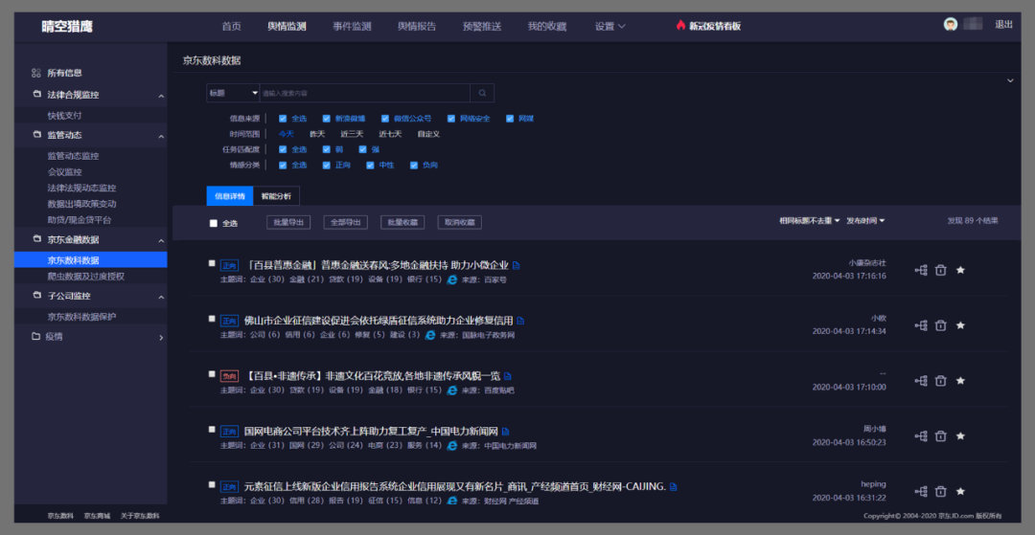The height and width of the screenshot is (535, 1035).
Task: Star the 元素征信 article
Action: point(960,492)
